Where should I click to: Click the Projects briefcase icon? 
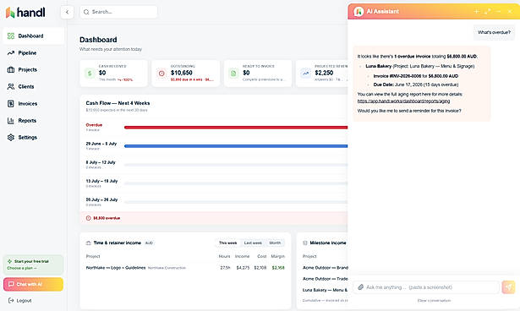11,69
